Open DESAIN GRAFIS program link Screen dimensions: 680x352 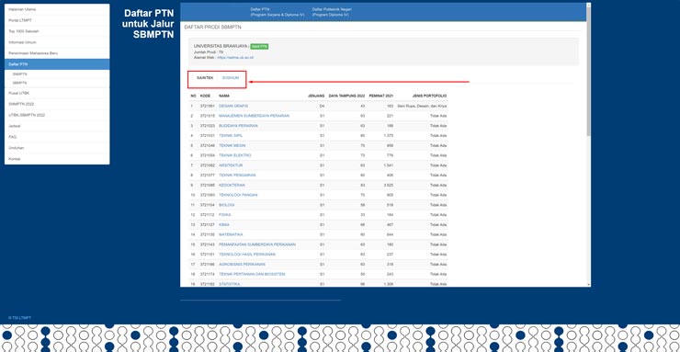point(233,106)
